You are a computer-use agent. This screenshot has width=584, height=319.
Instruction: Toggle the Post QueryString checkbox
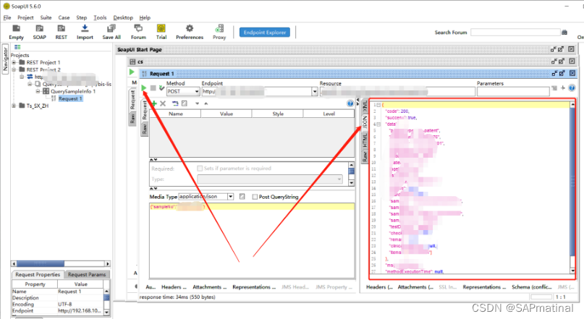[255, 197]
